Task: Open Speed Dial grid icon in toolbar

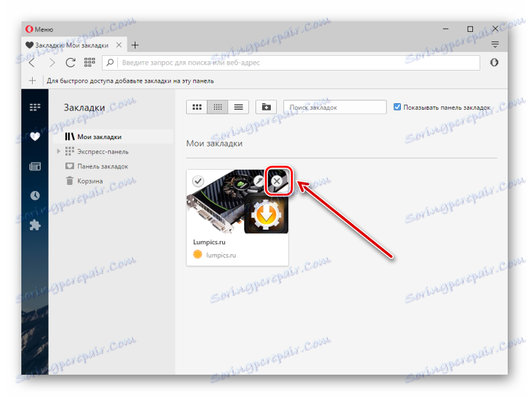Action: point(89,63)
